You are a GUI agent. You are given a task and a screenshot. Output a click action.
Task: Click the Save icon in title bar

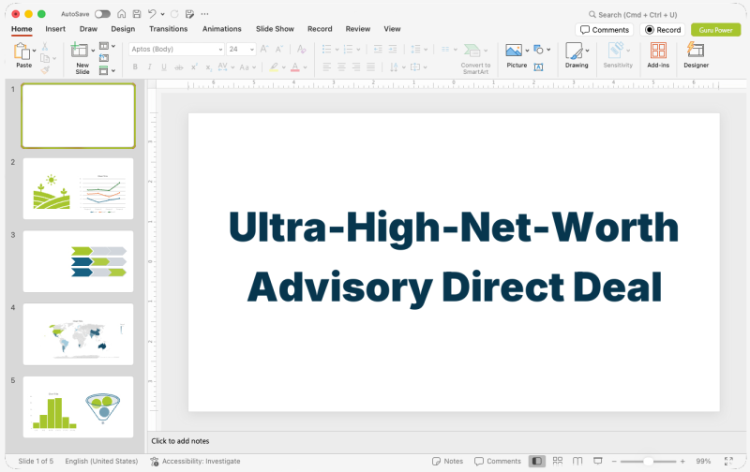tap(137, 14)
